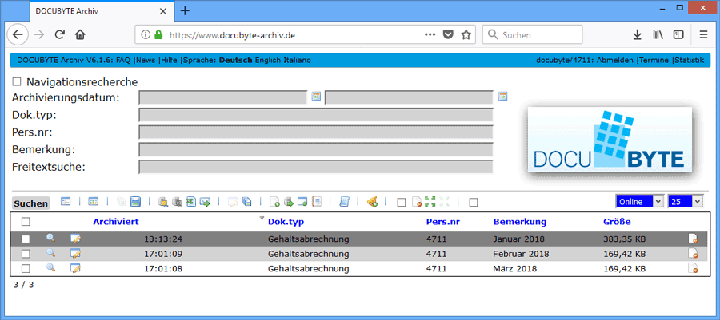This screenshot has width=720, height=320.
Task: Click the window icon with green badge
Action: 302,201
